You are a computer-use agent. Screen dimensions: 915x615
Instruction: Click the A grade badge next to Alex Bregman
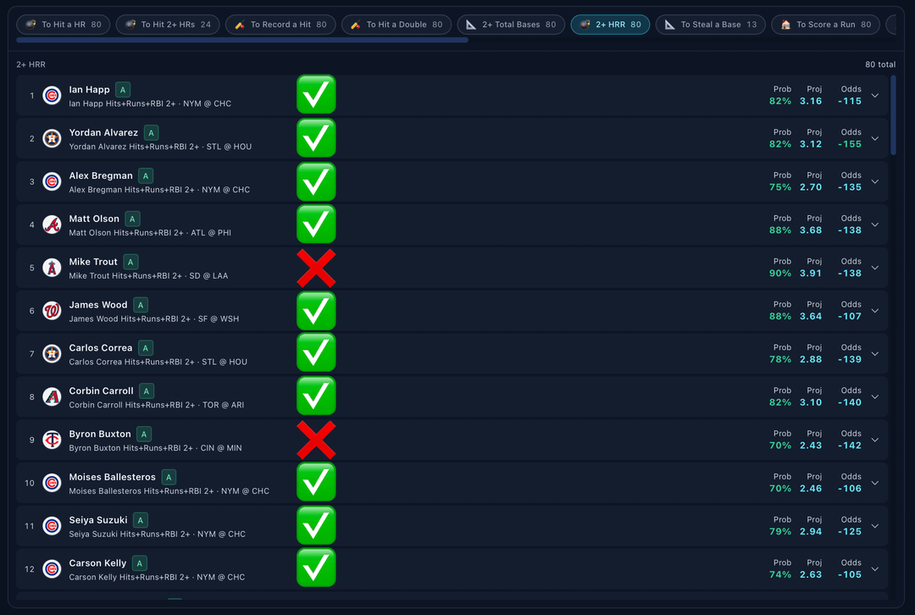click(146, 176)
